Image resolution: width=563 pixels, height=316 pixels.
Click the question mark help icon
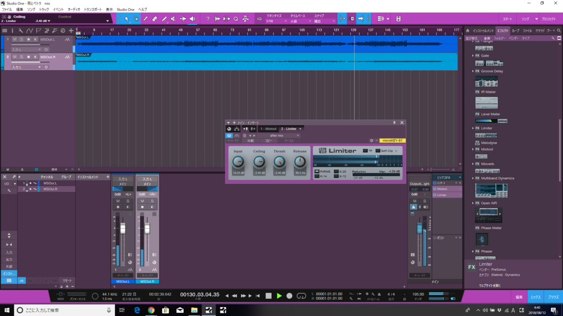click(x=207, y=19)
